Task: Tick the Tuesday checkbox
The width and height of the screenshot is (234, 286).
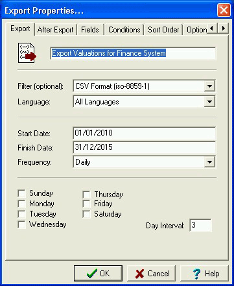Action: tap(21, 214)
